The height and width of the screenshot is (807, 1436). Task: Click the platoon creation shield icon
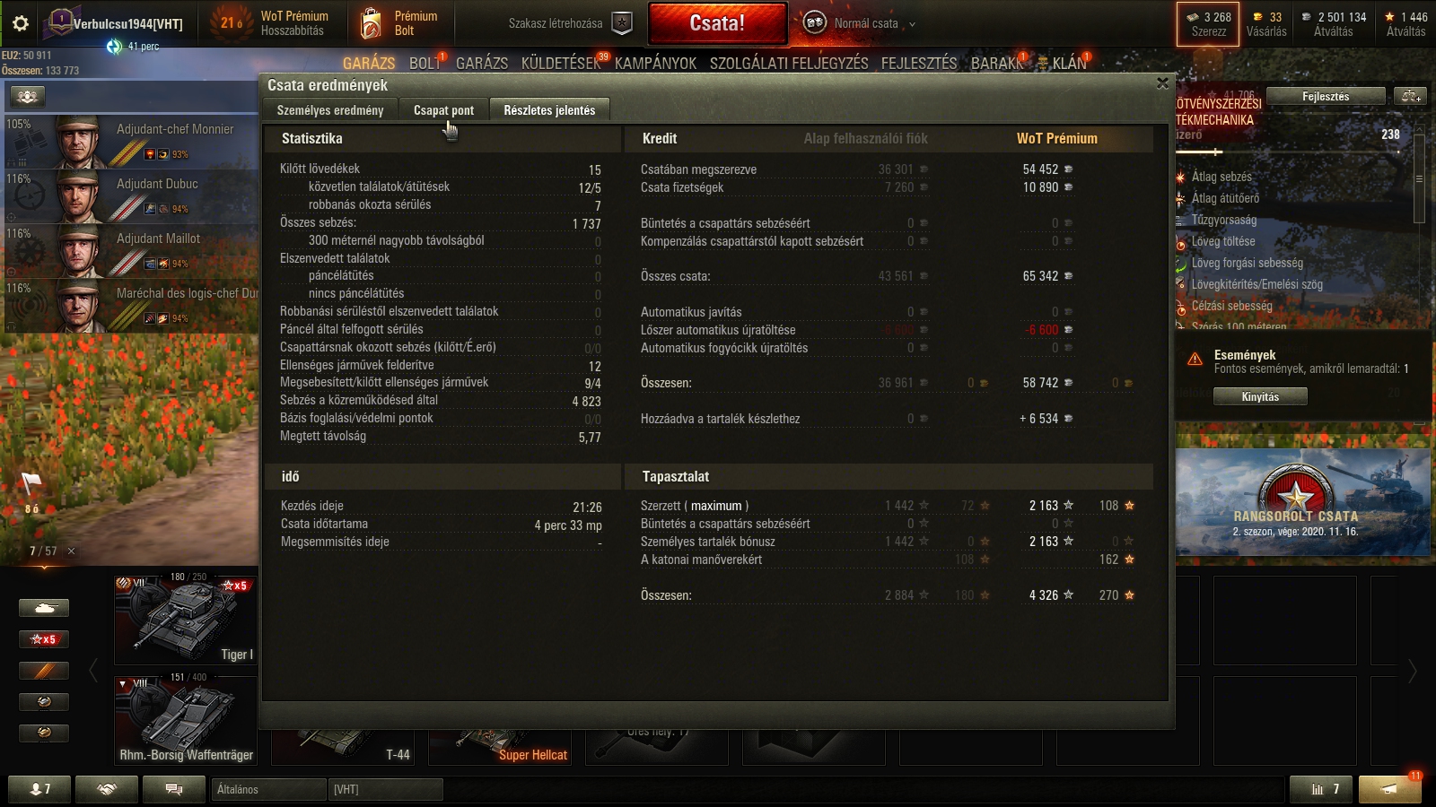[622, 23]
